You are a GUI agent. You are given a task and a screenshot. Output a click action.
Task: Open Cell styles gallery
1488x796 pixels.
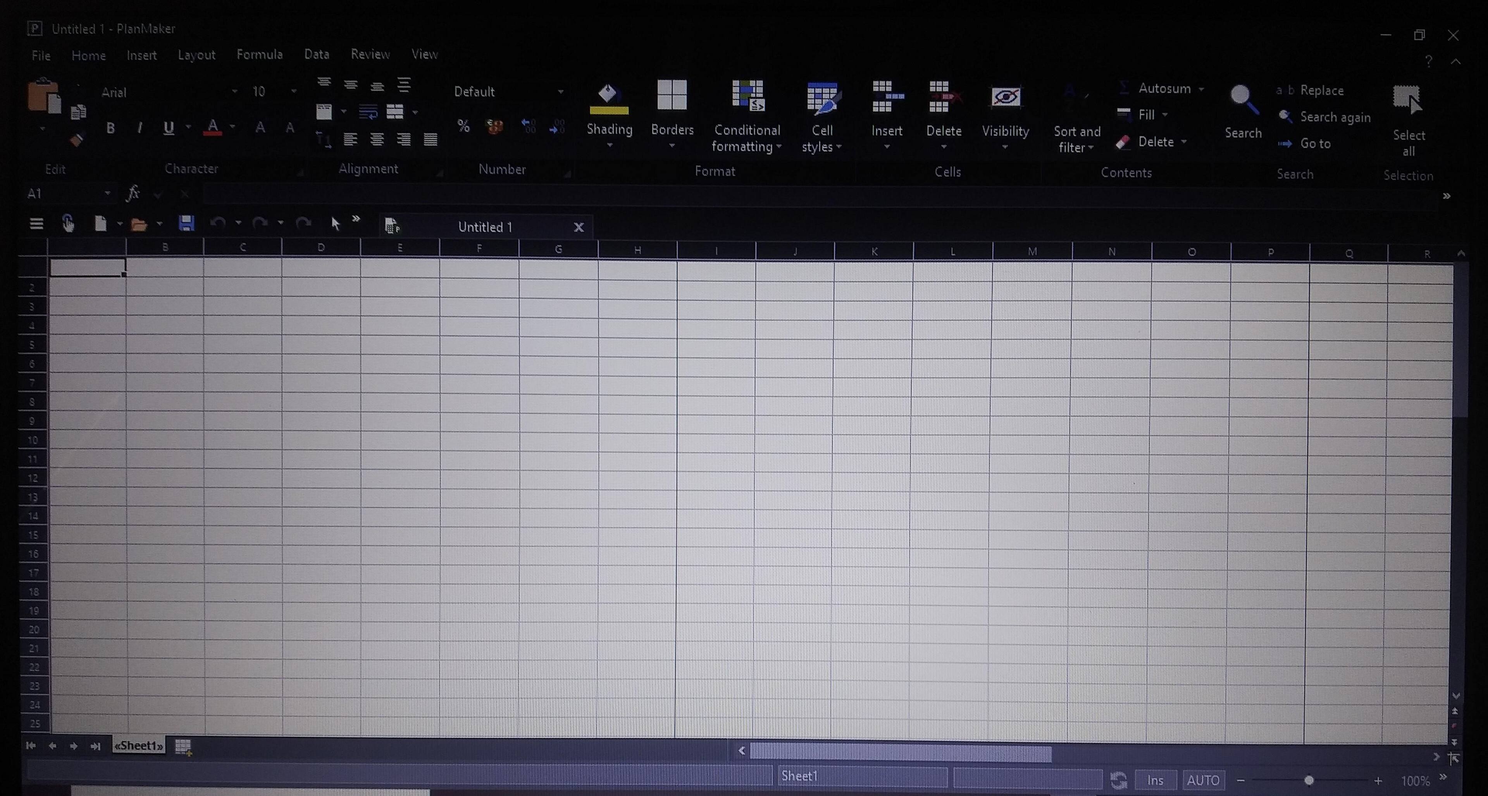821,98
